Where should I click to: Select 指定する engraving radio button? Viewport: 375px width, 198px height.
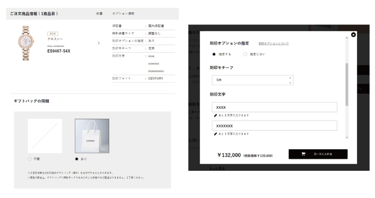214,54
